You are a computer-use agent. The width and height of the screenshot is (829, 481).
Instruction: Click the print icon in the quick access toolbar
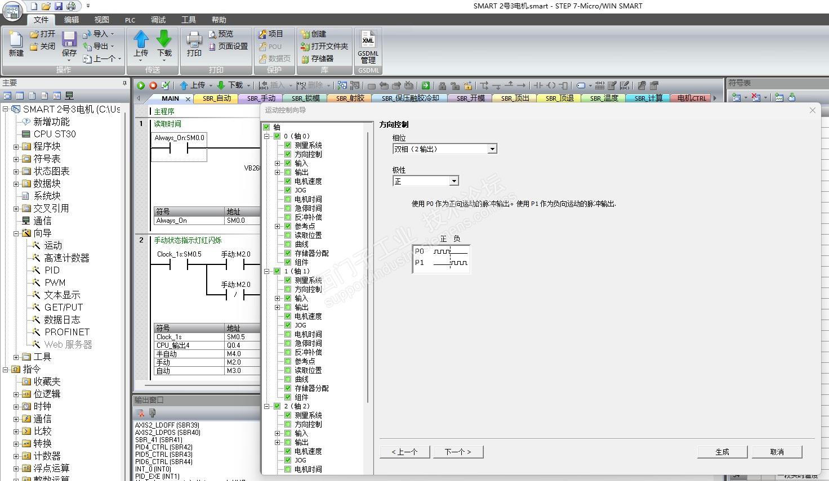click(71, 6)
